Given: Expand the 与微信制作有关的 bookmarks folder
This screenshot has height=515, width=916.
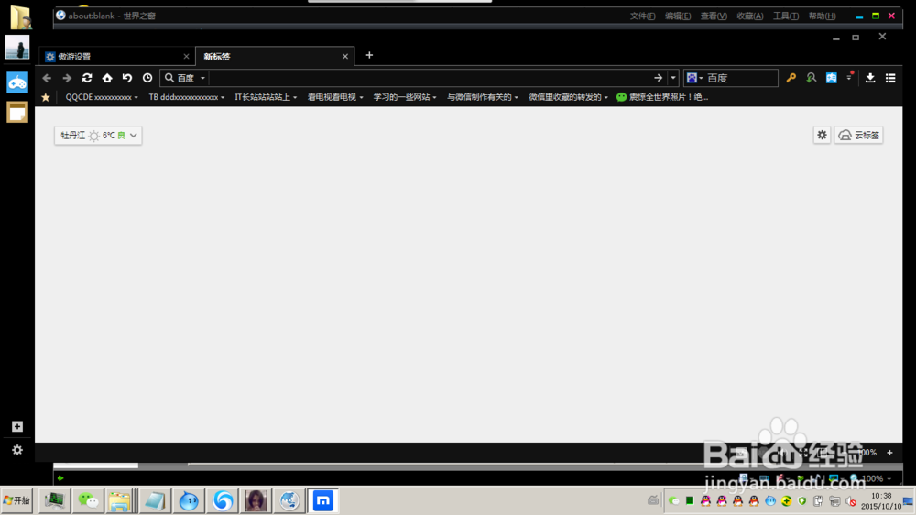Looking at the screenshot, I should click(x=483, y=98).
